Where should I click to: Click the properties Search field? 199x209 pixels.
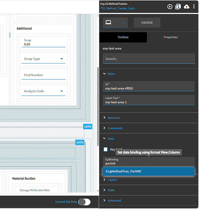(149, 59)
